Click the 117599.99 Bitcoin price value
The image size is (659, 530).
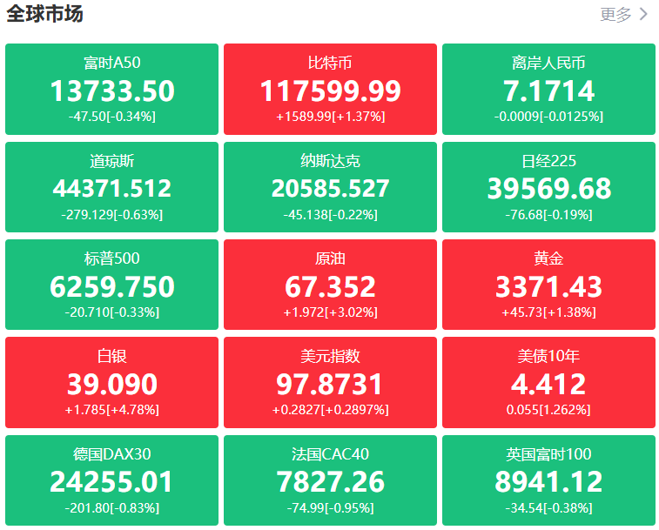(x=330, y=91)
